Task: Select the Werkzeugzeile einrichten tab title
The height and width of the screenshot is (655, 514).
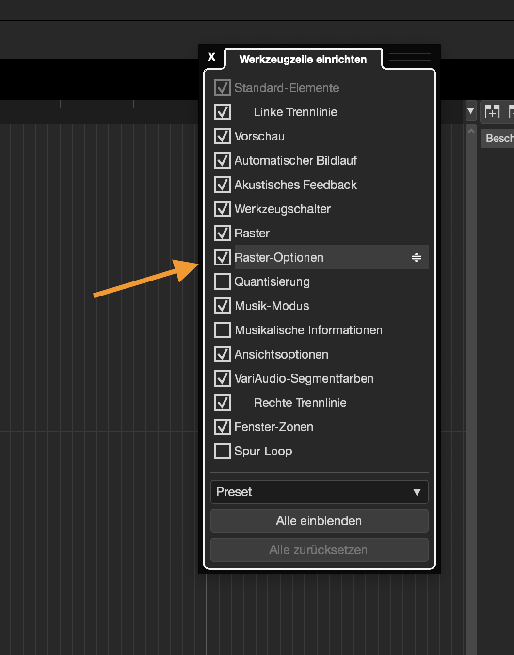Action: 303,59
